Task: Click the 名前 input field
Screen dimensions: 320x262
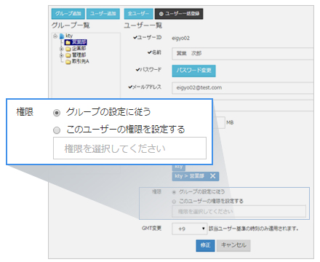Action: pos(243,54)
